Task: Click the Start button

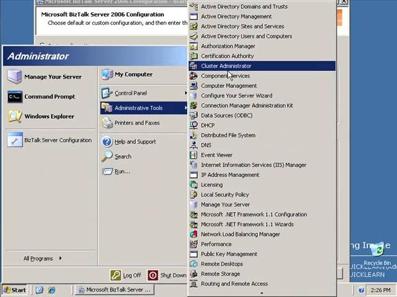Action: [x=15, y=290]
